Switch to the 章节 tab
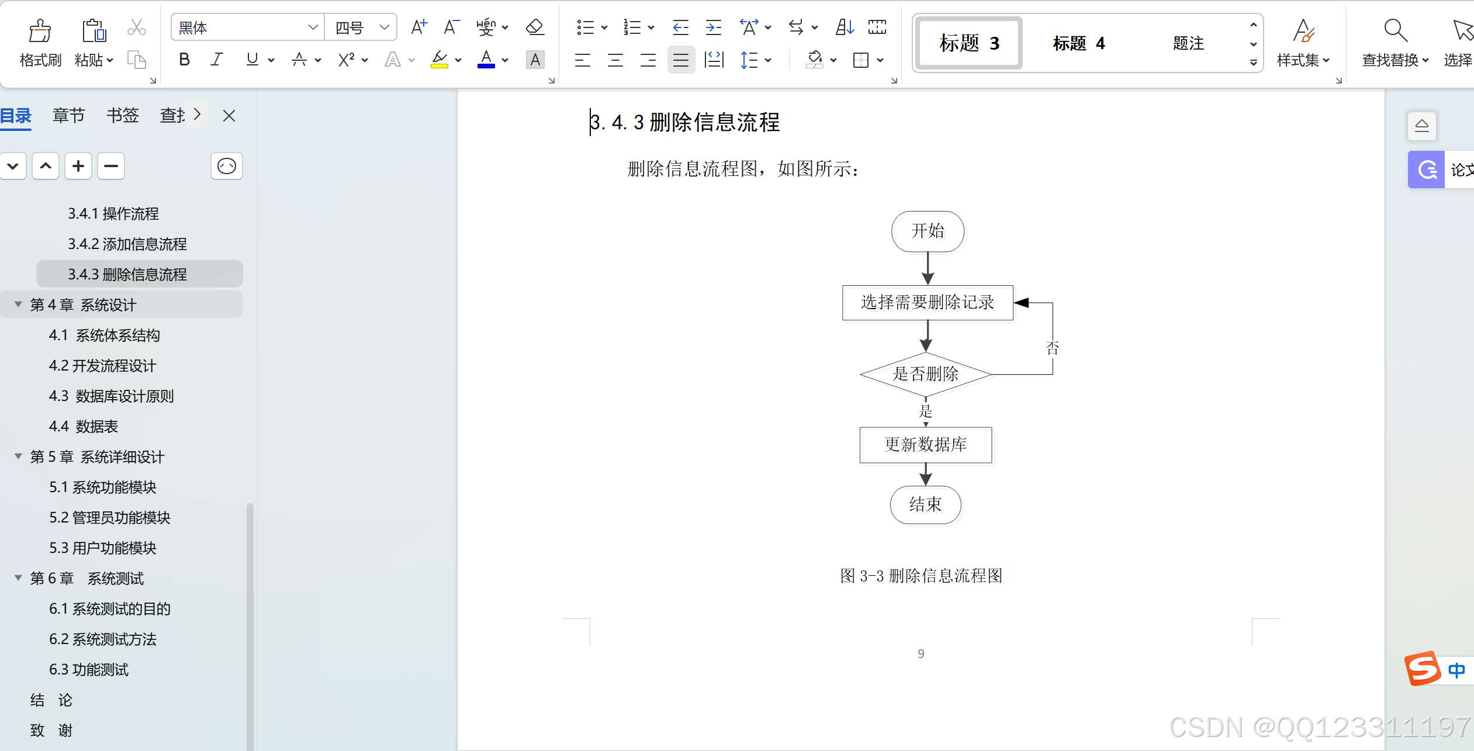1474x751 pixels. [69, 115]
